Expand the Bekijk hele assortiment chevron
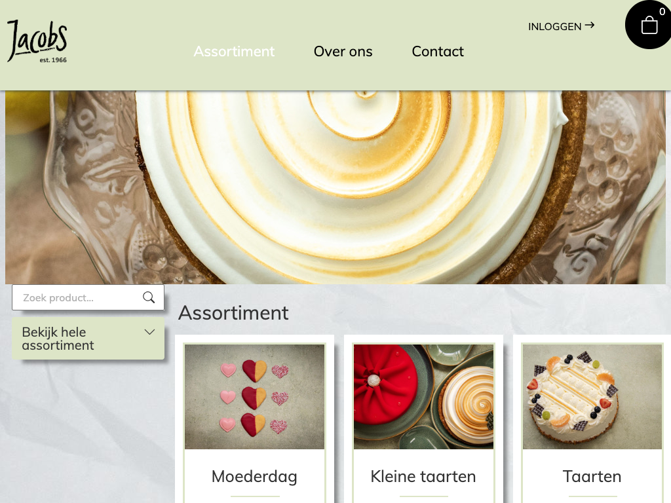 [x=149, y=332]
